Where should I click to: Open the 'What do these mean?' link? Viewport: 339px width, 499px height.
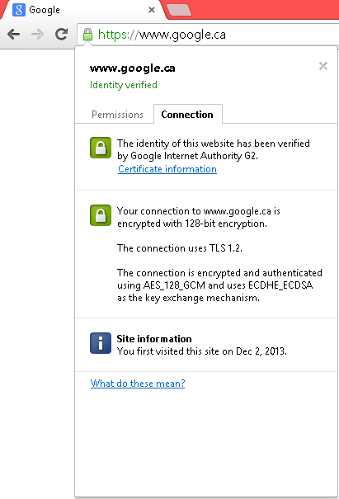click(x=138, y=384)
